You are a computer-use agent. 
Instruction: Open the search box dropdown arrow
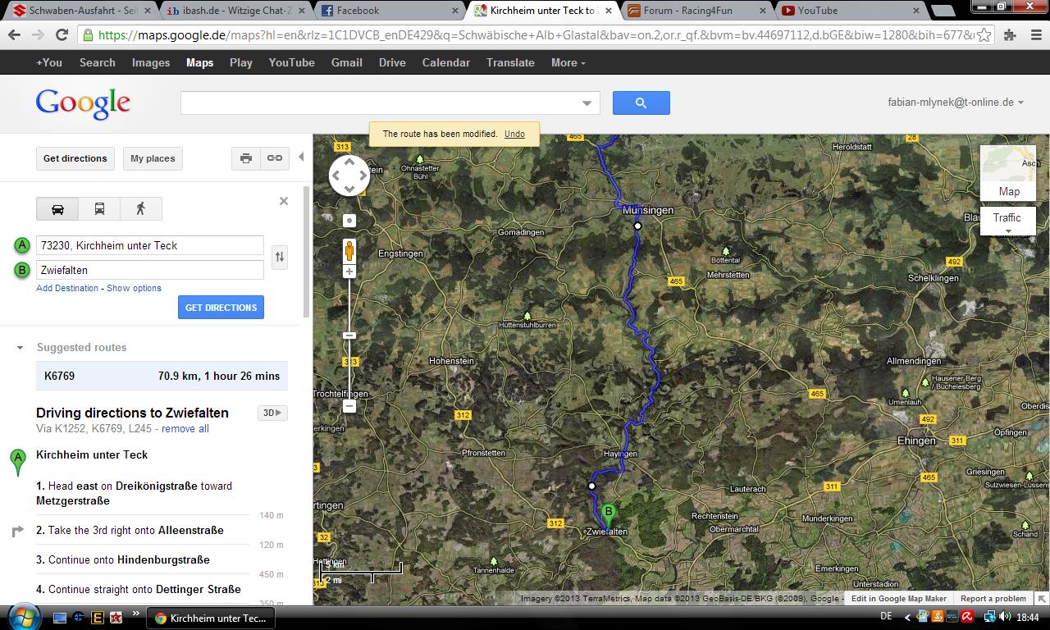[x=587, y=103]
